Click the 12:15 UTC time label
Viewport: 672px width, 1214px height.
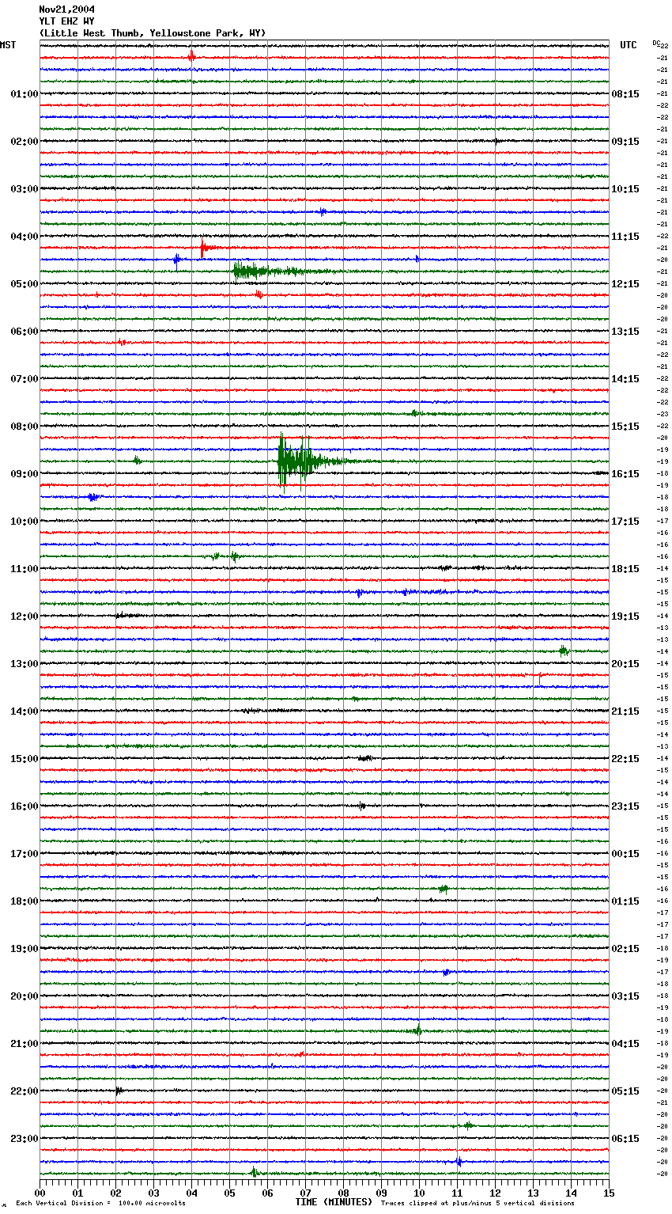625,284
